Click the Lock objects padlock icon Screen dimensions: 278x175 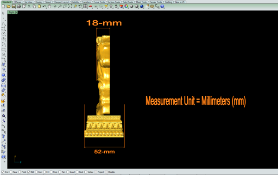pyautogui.click(x=116, y=6)
